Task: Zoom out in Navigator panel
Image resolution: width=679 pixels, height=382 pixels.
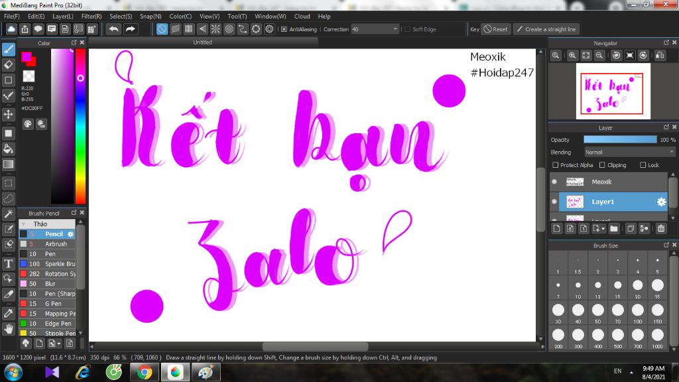Action: (599, 56)
